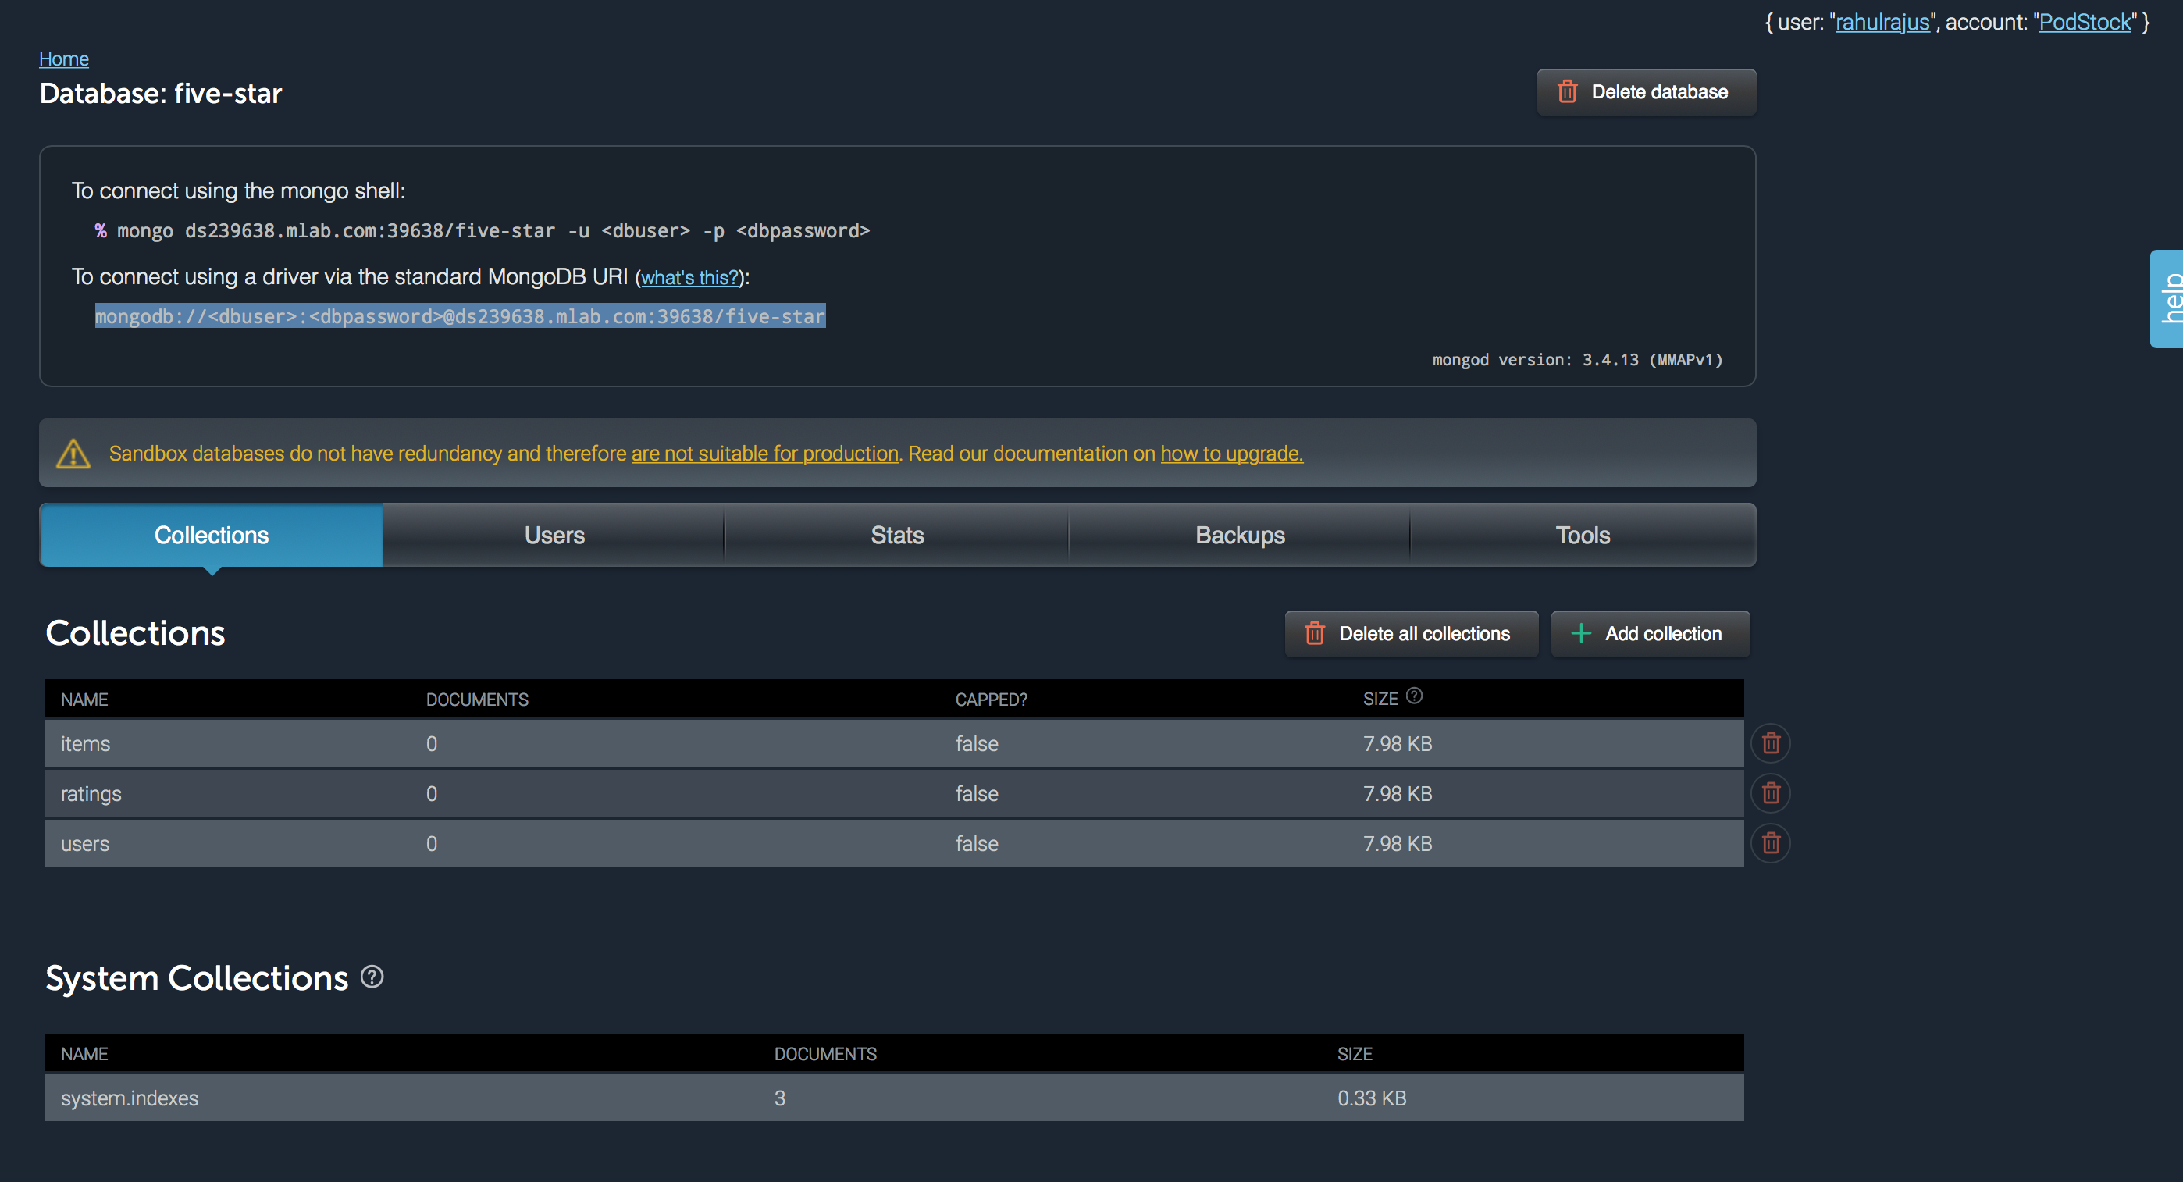Click the SIZE column help icon
The width and height of the screenshot is (2183, 1182).
[x=1413, y=696]
